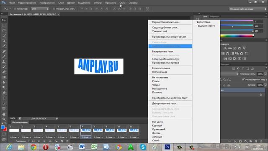This screenshot has width=268, height=151.
Task: Open Internet Explorer from the taskbar
Action: tap(9, 147)
